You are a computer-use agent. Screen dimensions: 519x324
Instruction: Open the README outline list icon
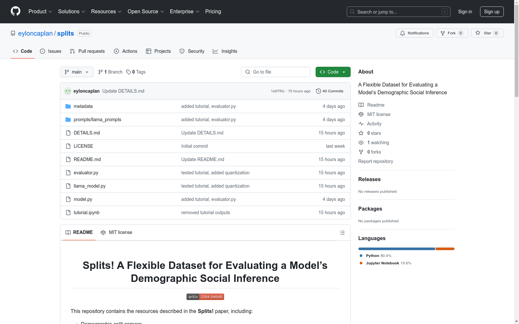pyautogui.click(x=342, y=233)
